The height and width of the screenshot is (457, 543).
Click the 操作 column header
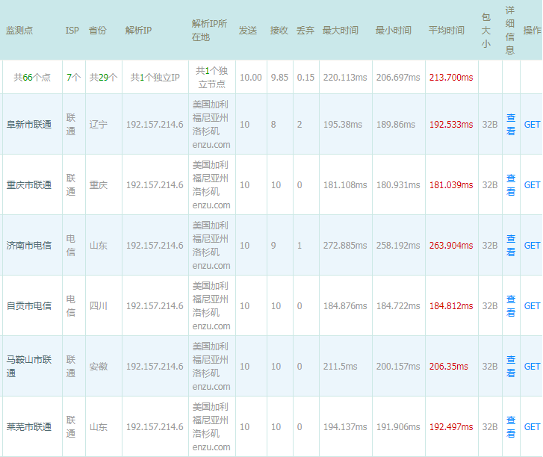(533, 31)
